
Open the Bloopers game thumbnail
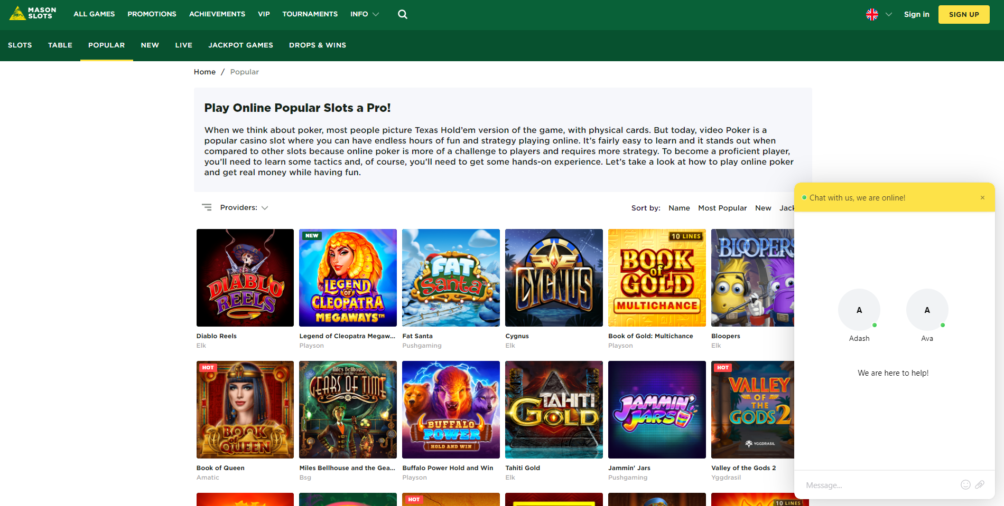click(752, 278)
